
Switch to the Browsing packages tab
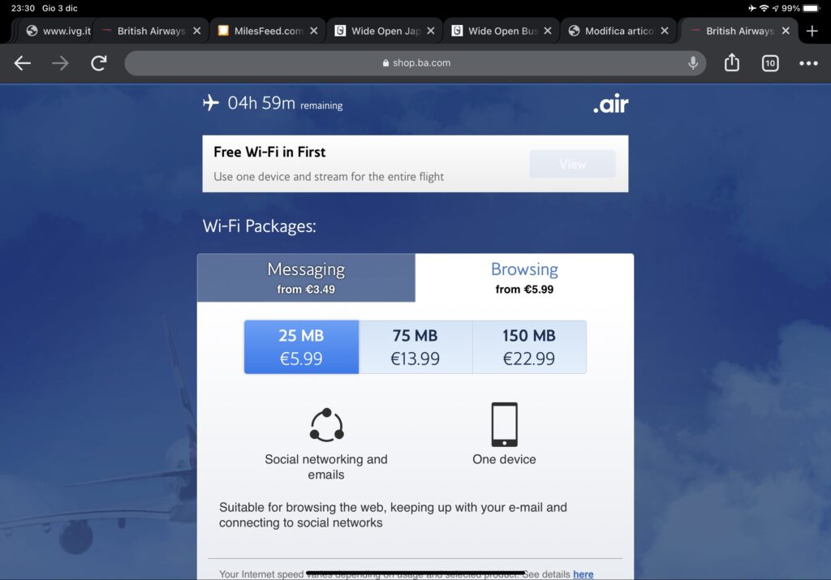click(x=524, y=277)
